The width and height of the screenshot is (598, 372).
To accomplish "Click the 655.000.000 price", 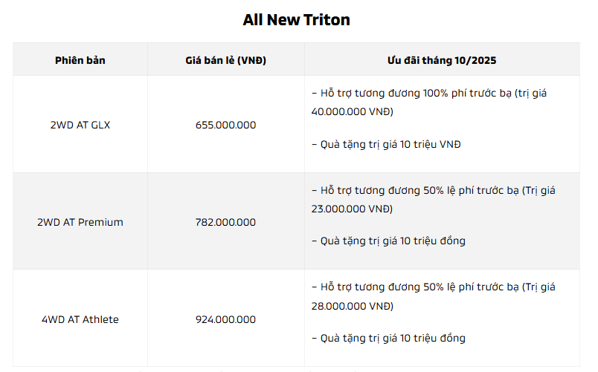I will 225,125.
